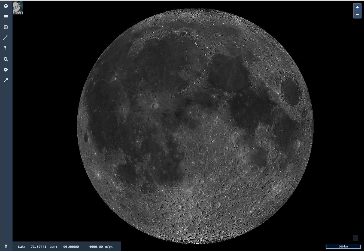Image resolution: width=364 pixels, height=251 pixels.
Task: Toggle fullscreen with the arrows icon
Action: (x=6, y=80)
